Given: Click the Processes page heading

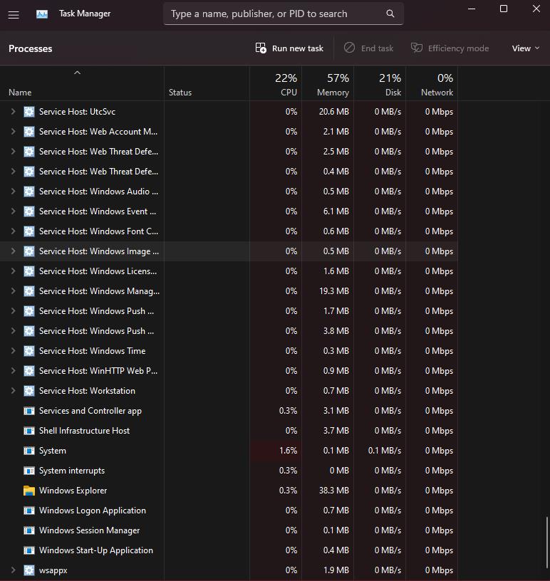Looking at the screenshot, I should tap(31, 48).
